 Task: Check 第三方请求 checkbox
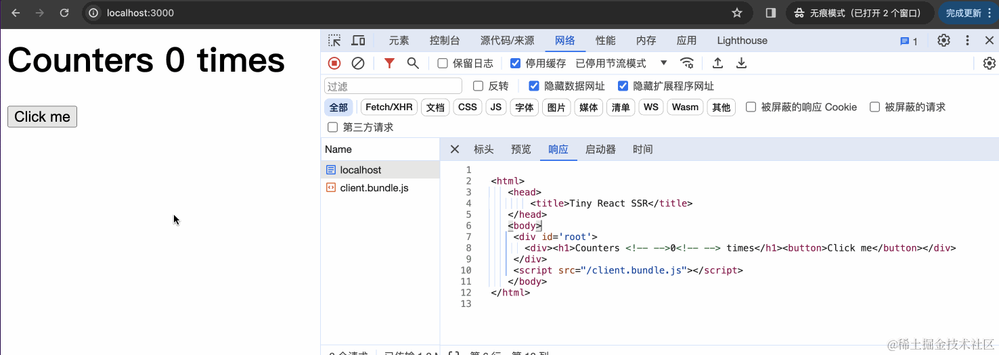click(332, 127)
